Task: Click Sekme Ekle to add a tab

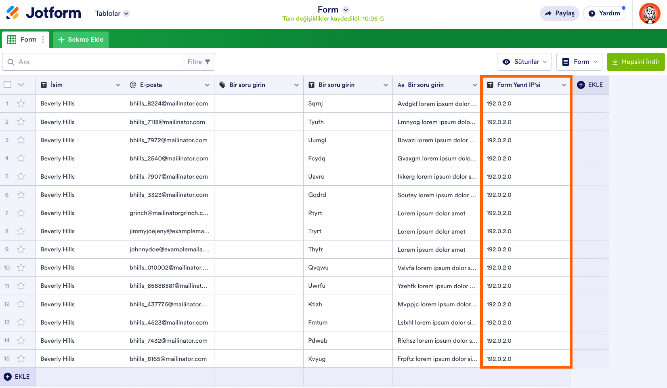Action: pos(81,40)
